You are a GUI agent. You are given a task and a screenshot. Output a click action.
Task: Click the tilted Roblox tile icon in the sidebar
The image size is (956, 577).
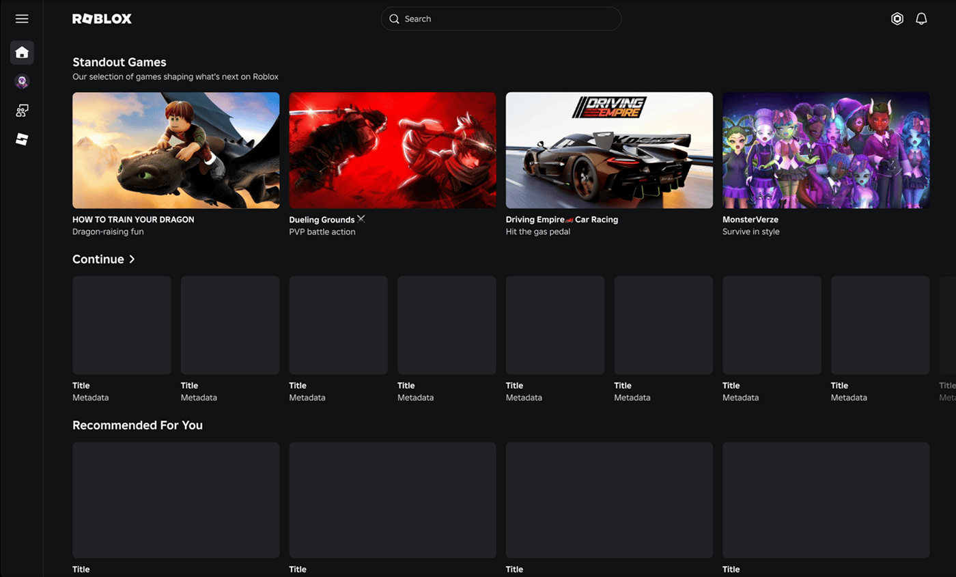[22, 139]
